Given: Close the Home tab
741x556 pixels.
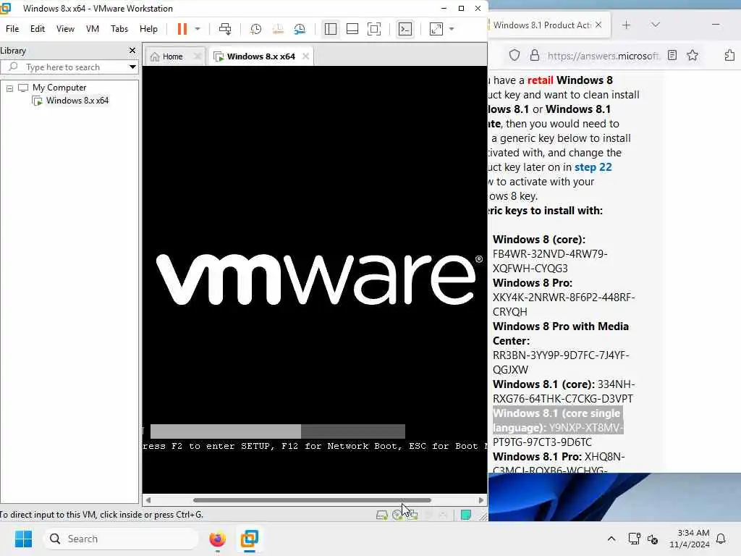Looking at the screenshot, I should pyautogui.click(x=198, y=56).
